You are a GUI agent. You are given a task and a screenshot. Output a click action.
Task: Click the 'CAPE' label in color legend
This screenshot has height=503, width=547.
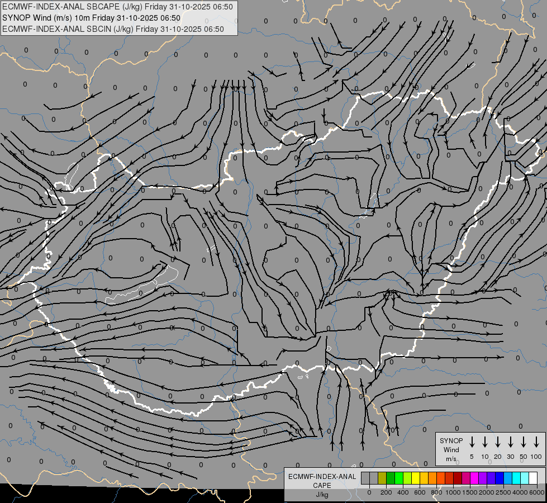click(322, 486)
